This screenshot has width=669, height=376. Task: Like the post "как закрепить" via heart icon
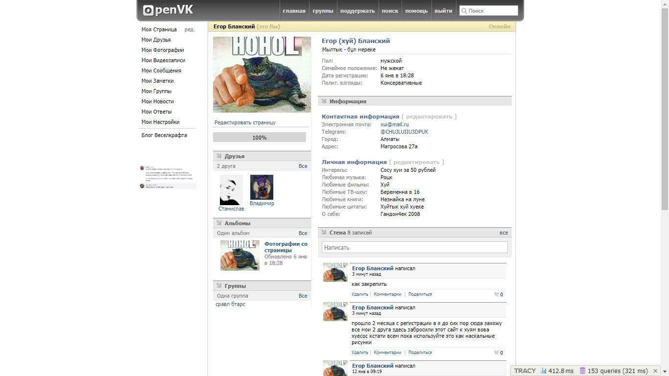496,294
